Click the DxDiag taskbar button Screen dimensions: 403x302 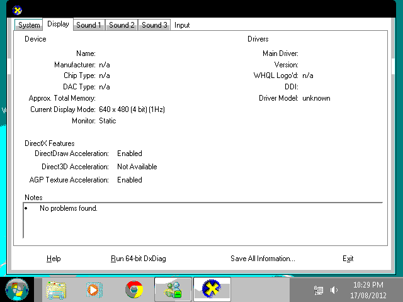click(212, 289)
